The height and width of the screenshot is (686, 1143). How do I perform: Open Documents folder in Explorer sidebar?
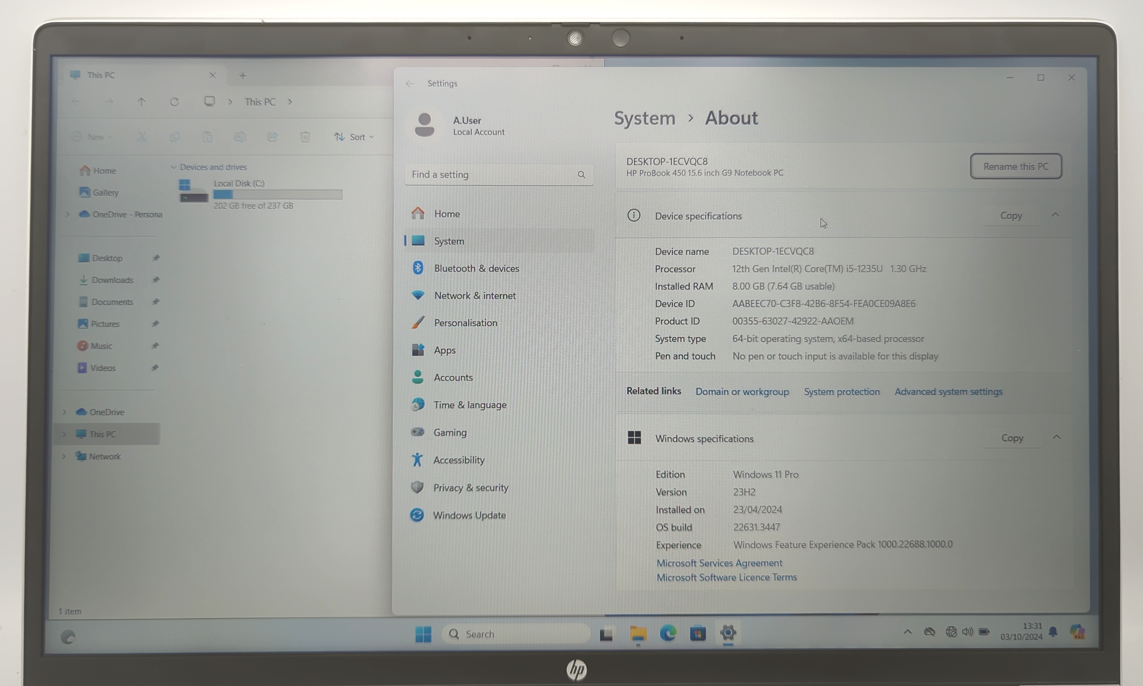[x=106, y=302]
